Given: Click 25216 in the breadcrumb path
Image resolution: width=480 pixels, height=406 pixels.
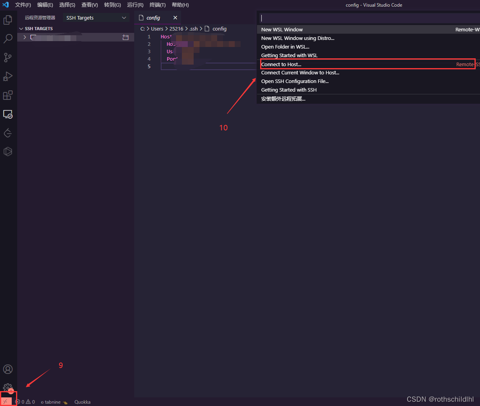Looking at the screenshot, I should pyautogui.click(x=176, y=29).
